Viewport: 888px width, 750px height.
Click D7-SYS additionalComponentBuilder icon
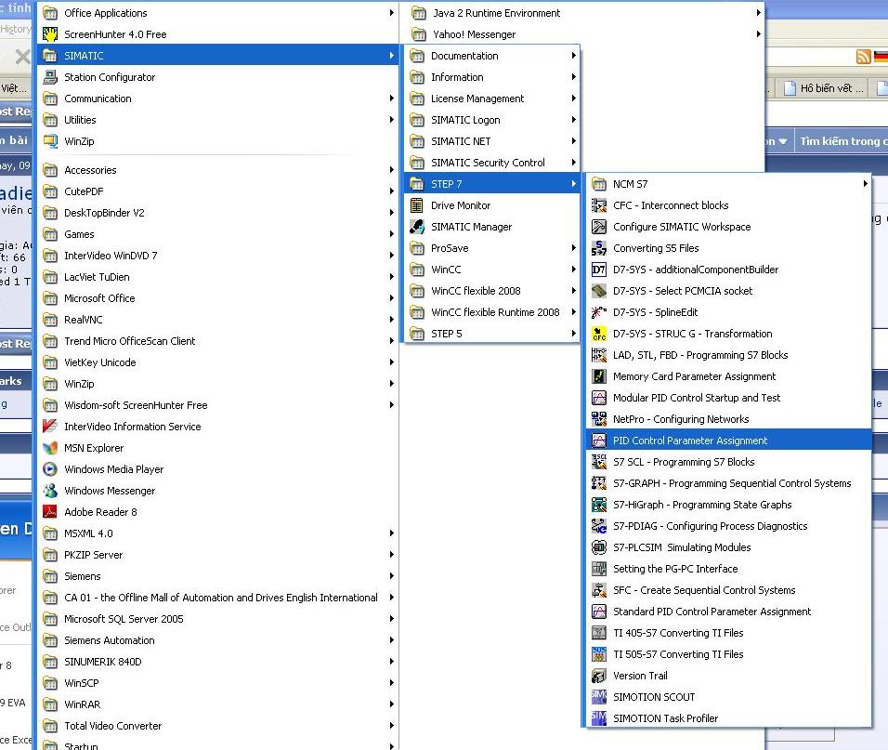(x=598, y=270)
